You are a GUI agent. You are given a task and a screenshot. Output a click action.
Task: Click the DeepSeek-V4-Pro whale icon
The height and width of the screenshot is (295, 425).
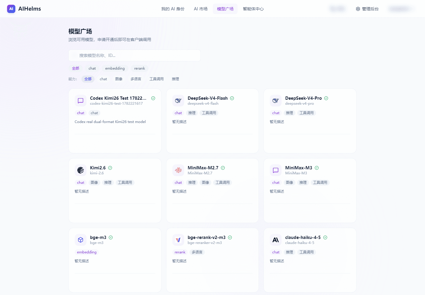[276, 101]
